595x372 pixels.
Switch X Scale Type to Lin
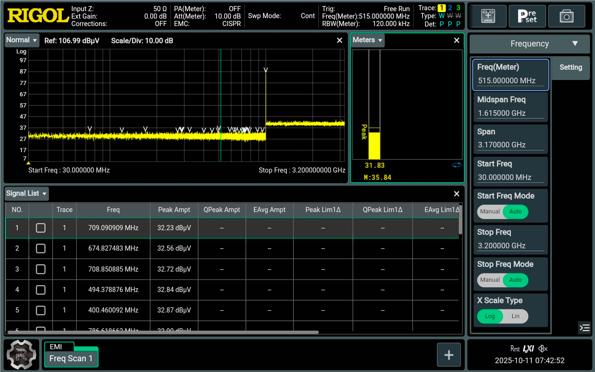516,316
